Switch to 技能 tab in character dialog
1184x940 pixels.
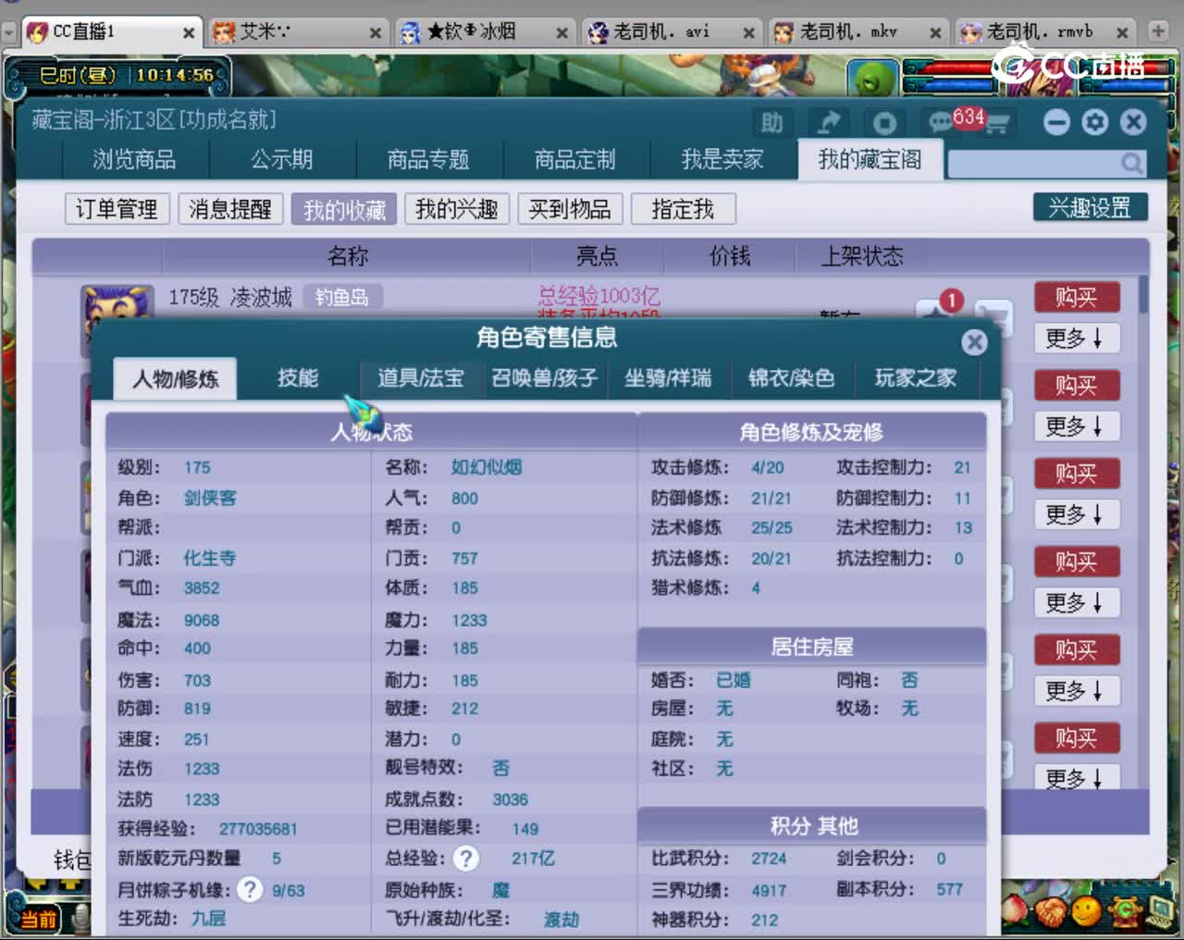[x=298, y=378]
